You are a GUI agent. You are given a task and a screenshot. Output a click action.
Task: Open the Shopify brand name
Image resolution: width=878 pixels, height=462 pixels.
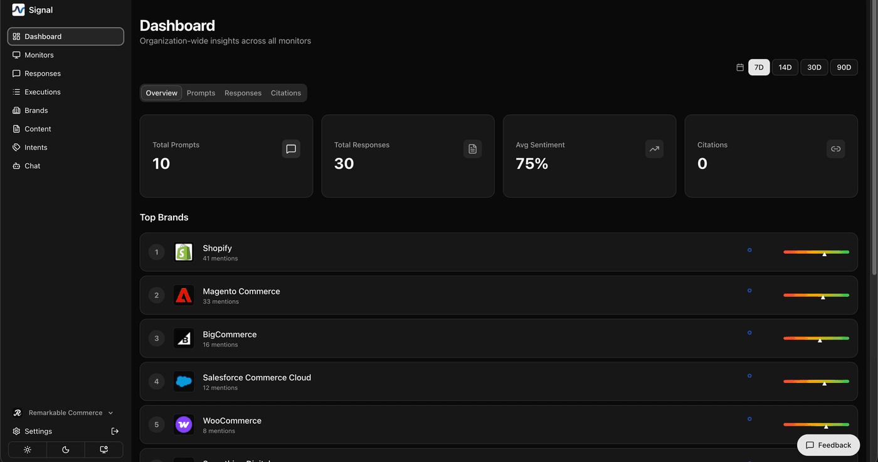(x=217, y=248)
